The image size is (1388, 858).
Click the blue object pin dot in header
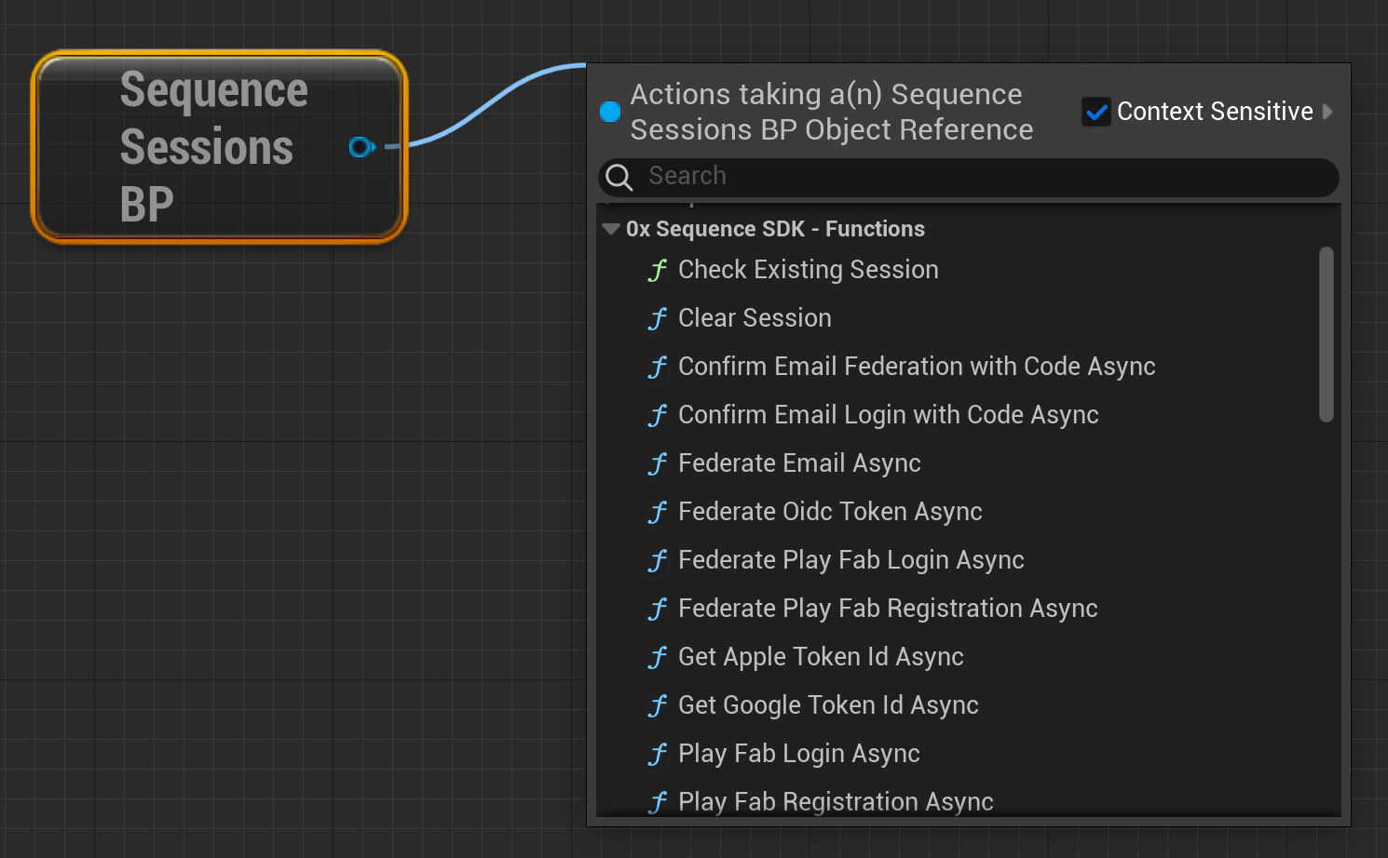pos(610,112)
